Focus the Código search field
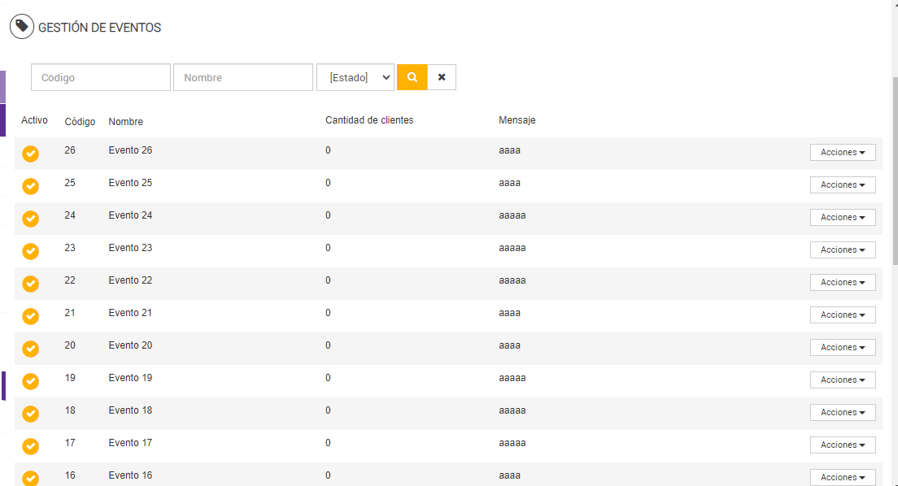 (101, 77)
